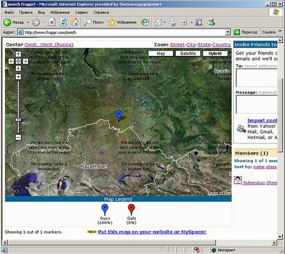Image resolution: width=285 pixels, height=254 pixels.
Task: Print page using printer icon
Action: [x=172, y=22]
